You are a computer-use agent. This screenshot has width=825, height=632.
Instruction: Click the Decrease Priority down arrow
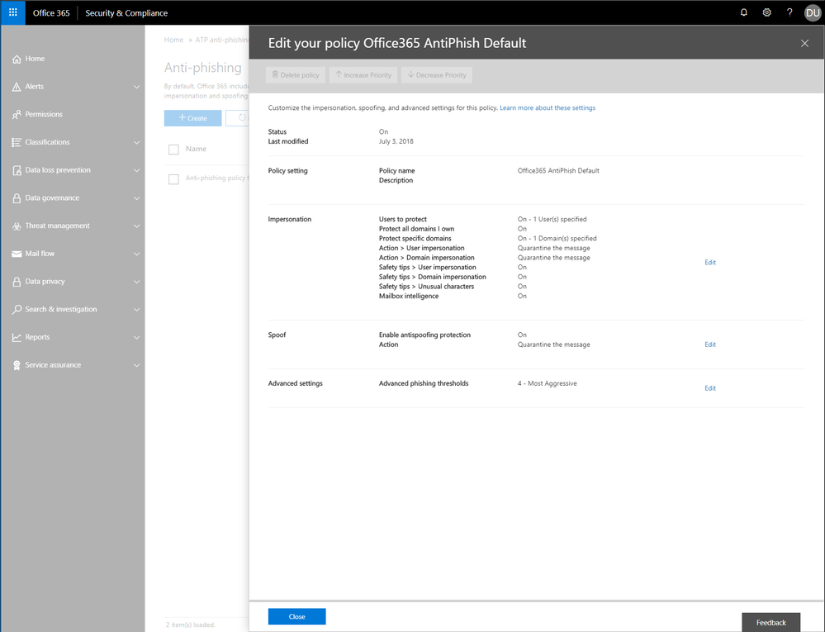tap(411, 74)
